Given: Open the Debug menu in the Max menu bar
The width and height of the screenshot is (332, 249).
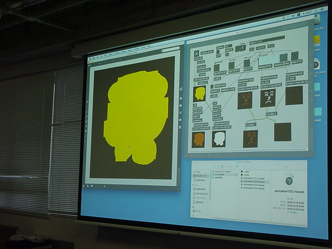Looking at the screenshot, I should tap(130, 50).
